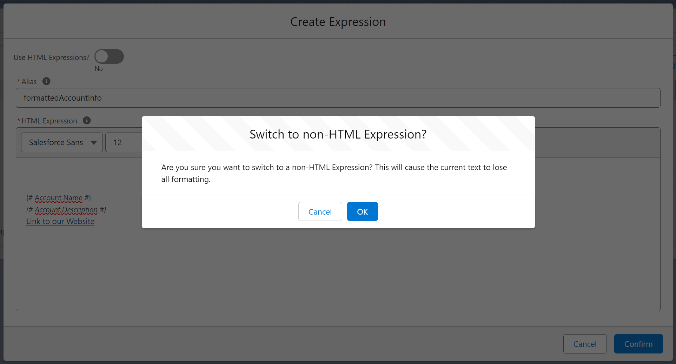Open the HTML Expression info icon
This screenshot has height=364, width=676.
[x=87, y=121]
